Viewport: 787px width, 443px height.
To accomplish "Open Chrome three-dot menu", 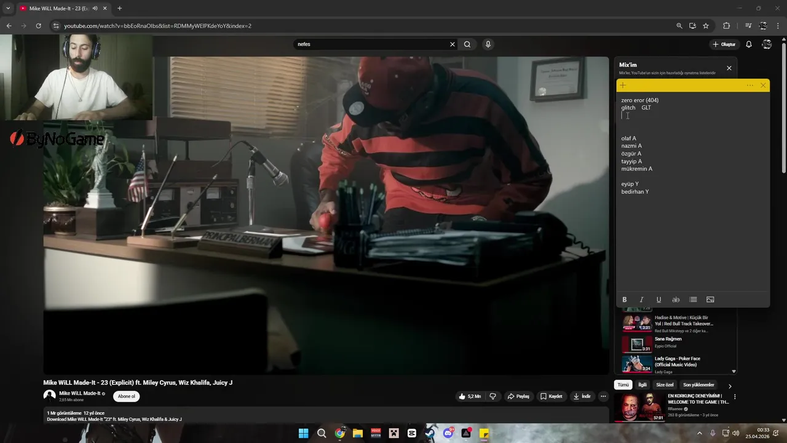I will 778,26.
